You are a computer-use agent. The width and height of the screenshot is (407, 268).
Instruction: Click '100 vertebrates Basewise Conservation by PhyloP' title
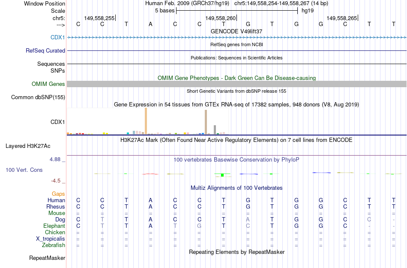tap(236, 160)
